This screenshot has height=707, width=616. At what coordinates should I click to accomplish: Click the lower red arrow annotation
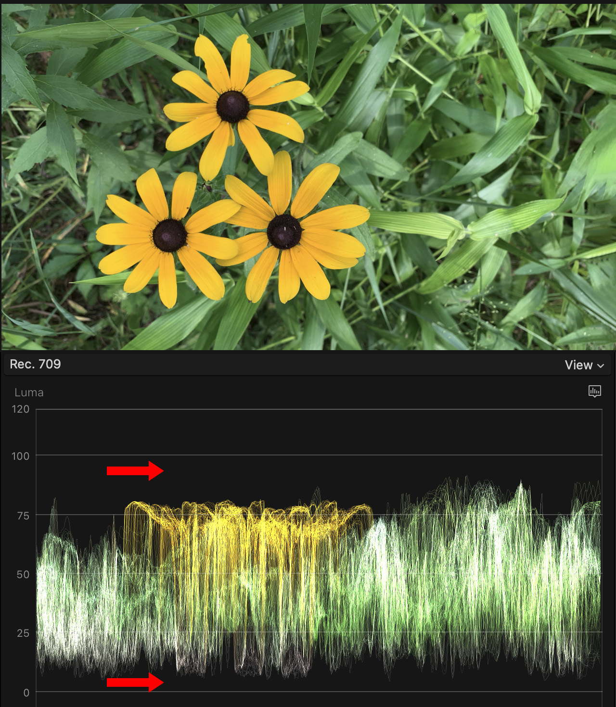tap(135, 682)
